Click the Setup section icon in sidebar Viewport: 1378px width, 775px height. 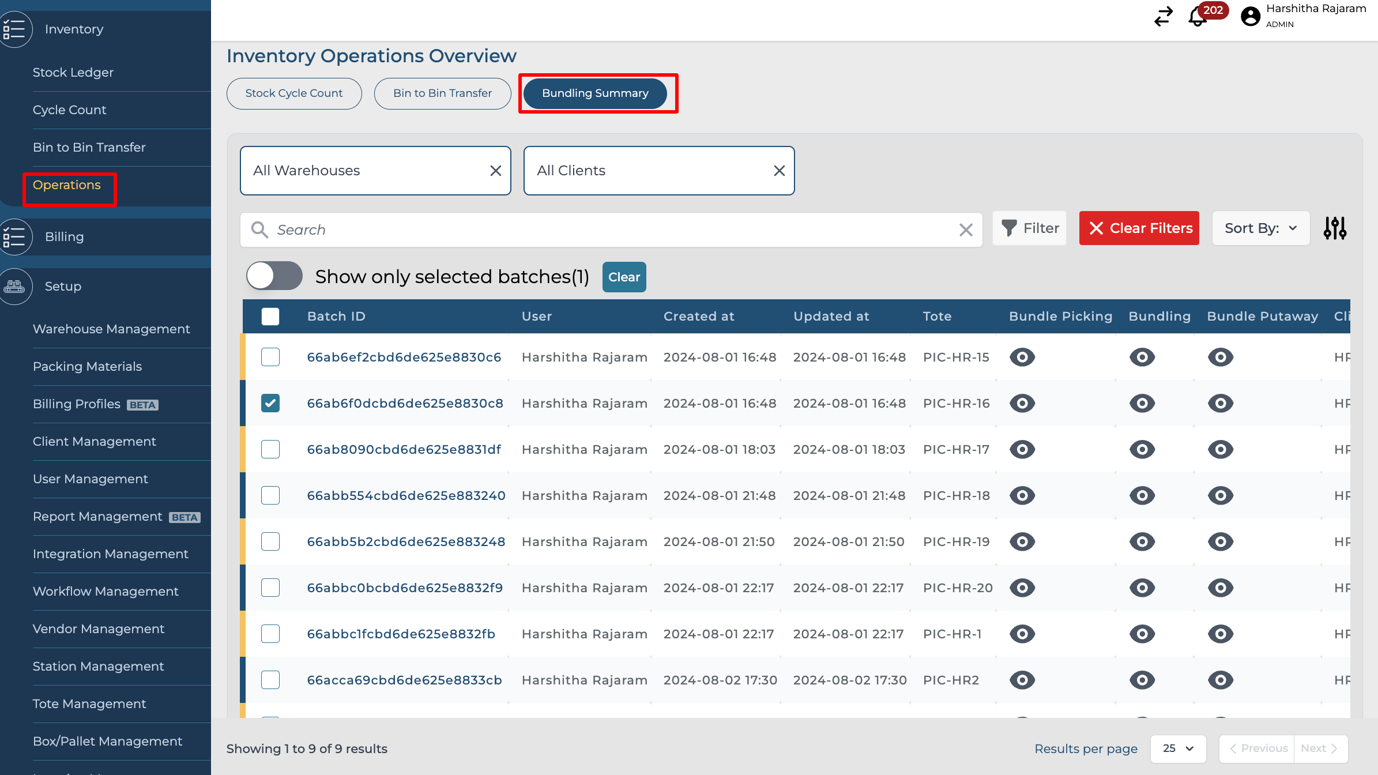click(x=15, y=286)
